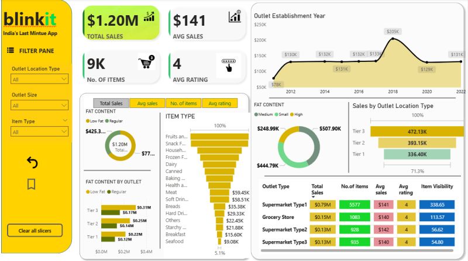The image size is (468, 261).
Task: Click the shopping cart items icon
Action: [146, 62]
